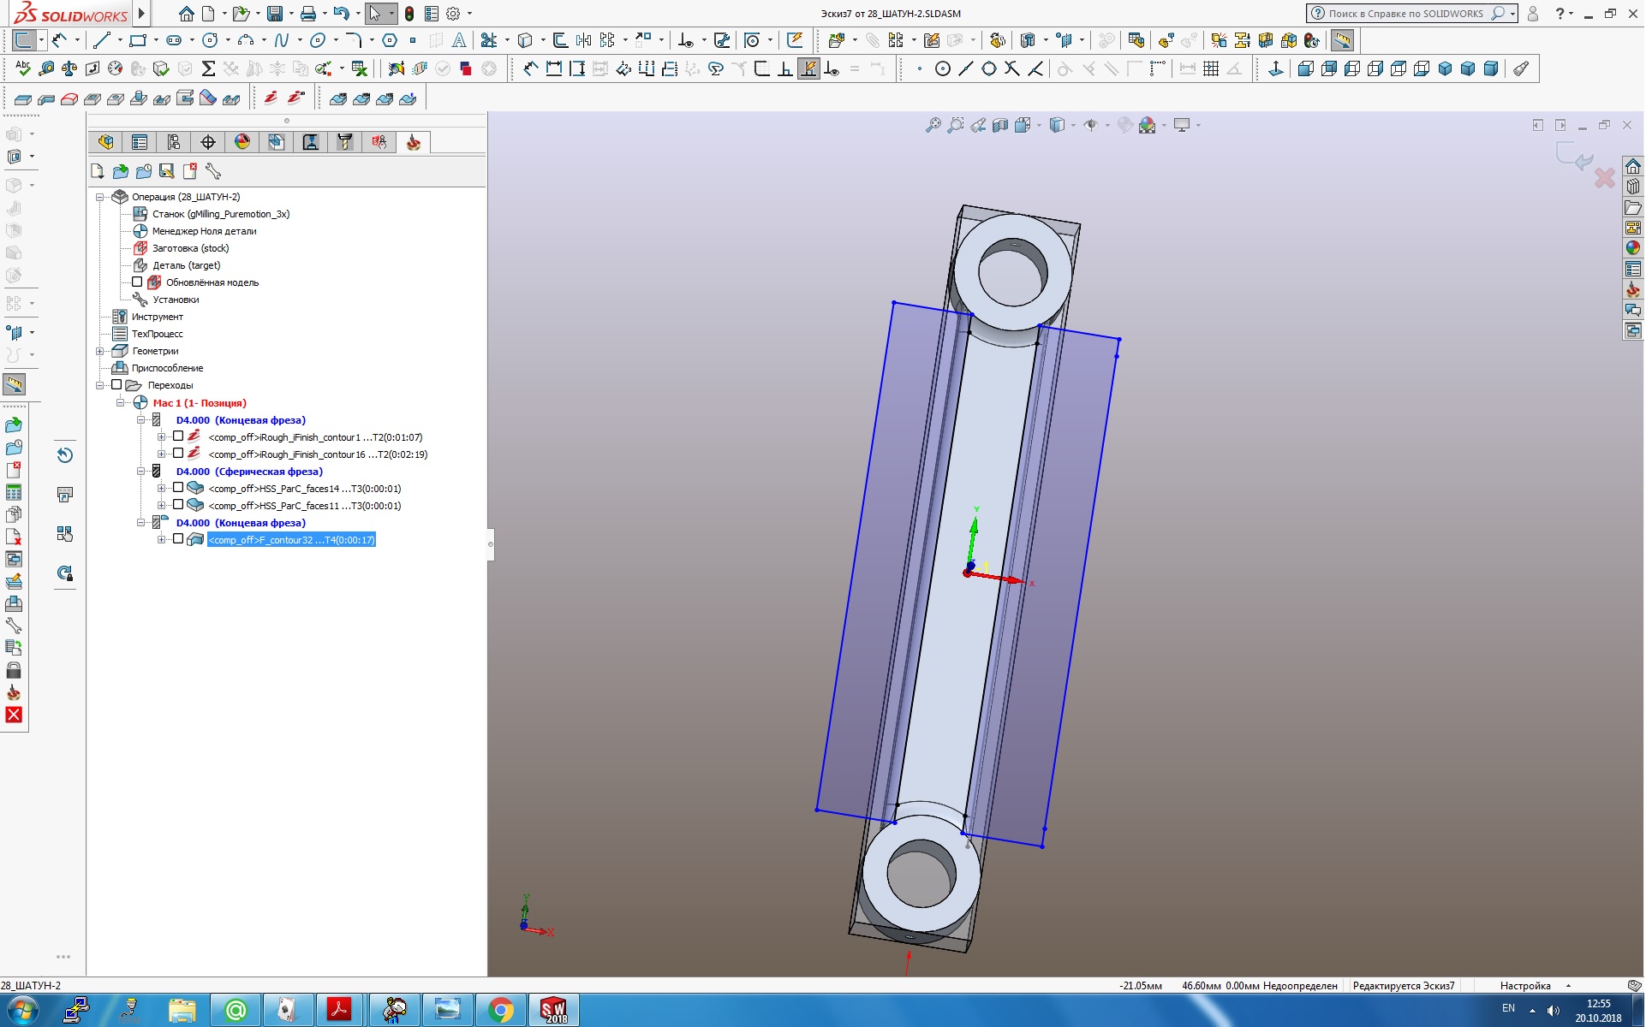The height and width of the screenshot is (1027, 1646).
Task: Select the Заготовка (stock) tree item
Action: click(190, 248)
